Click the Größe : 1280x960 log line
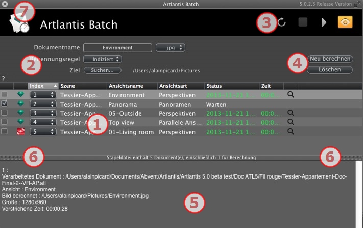The image size is (363, 228). [x=24, y=202]
